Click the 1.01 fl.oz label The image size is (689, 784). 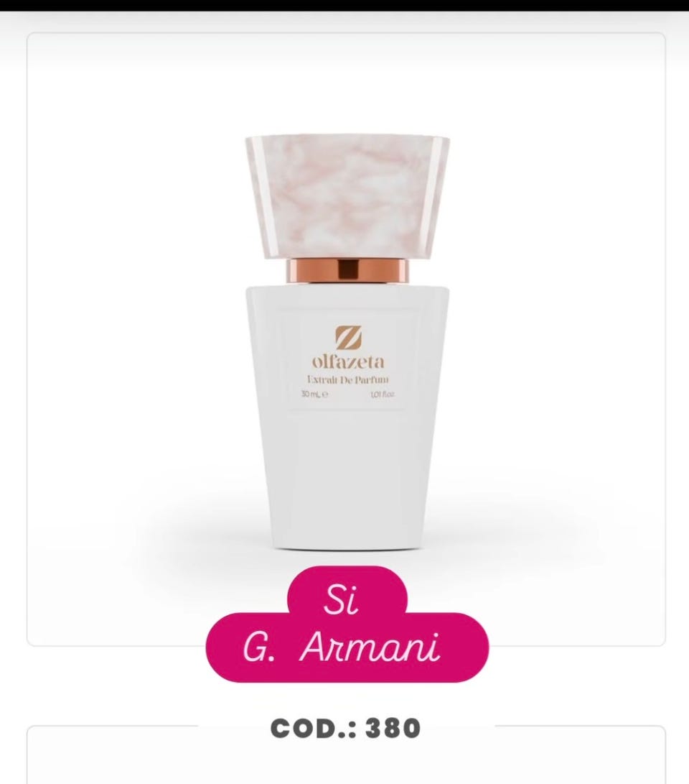click(383, 394)
